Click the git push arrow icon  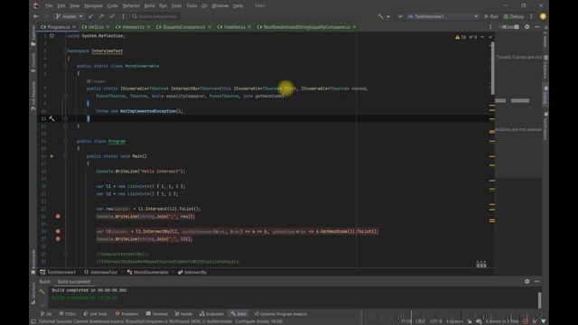[x=101, y=16]
